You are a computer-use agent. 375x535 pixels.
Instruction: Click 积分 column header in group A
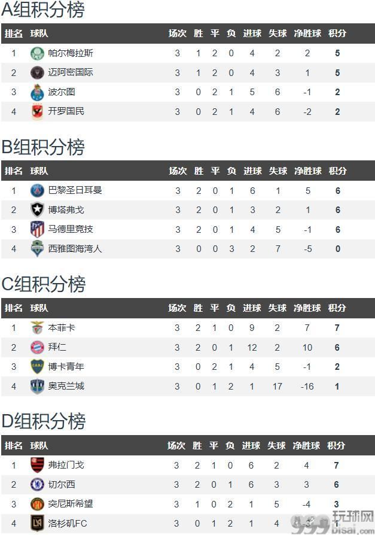click(337, 34)
